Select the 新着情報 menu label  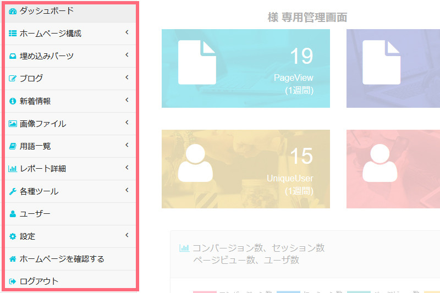point(35,101)
